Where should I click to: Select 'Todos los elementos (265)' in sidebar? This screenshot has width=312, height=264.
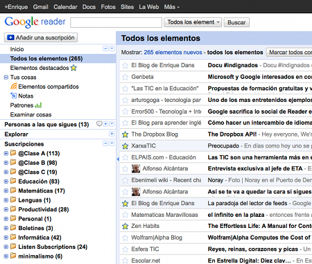click(x=58, y=58)
